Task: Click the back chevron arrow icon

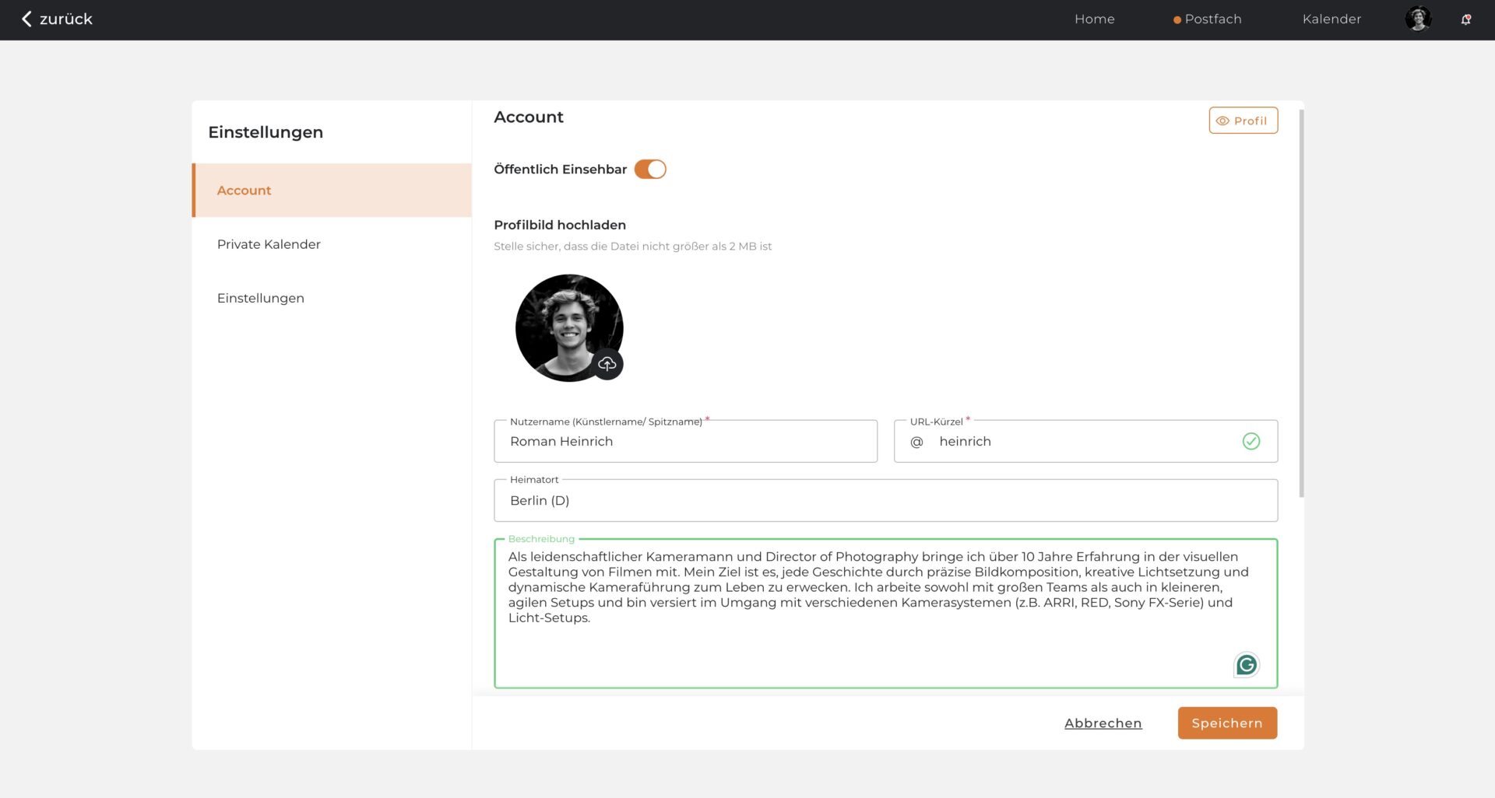Action: point(26,19)
